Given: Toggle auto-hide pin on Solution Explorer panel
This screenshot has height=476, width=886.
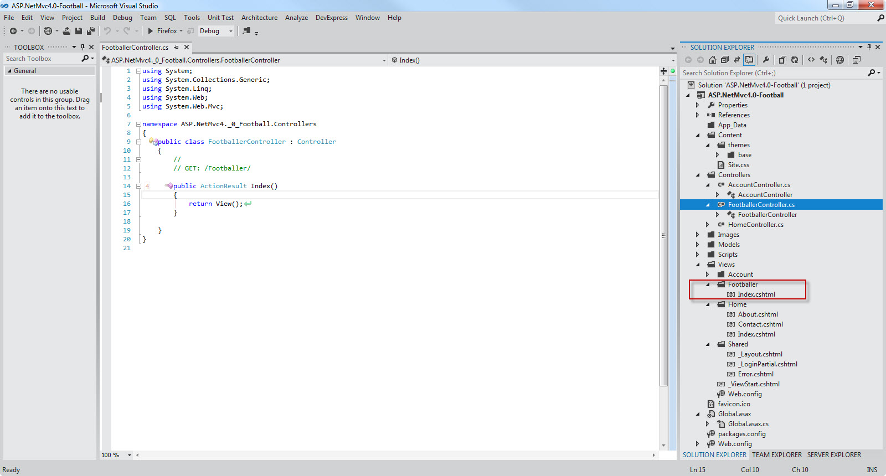Looking at the screenshot, I should pyautogui.click(x=869, y=47).
